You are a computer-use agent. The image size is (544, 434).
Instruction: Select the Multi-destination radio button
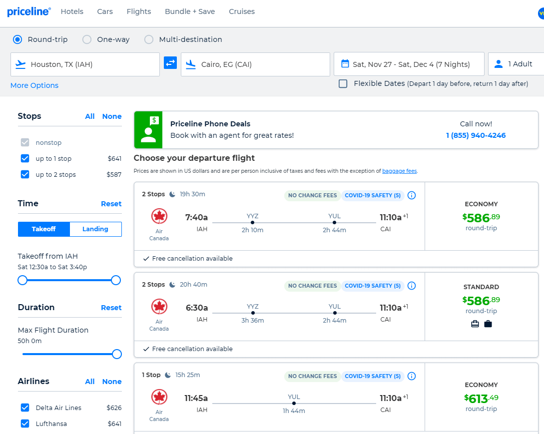tap(149, 39)
